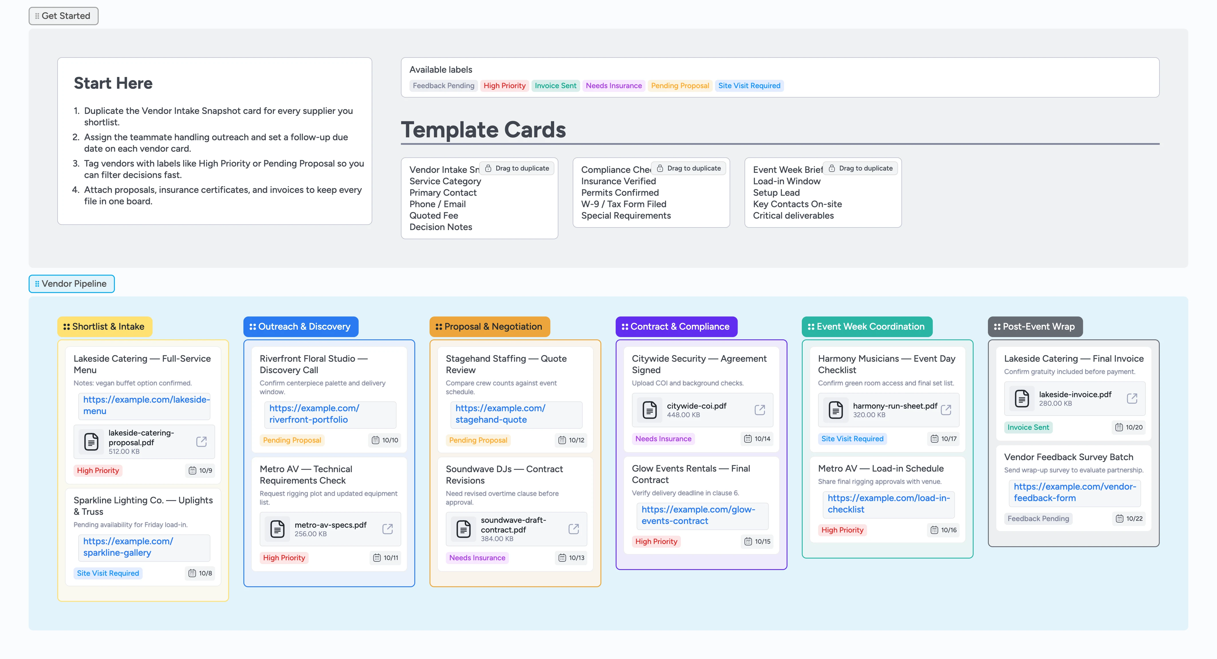Viewport: 1217px width, 659px height.
Task: Open external link icon for citywide-coi.pdf
Action: click(x=759, y=410)
